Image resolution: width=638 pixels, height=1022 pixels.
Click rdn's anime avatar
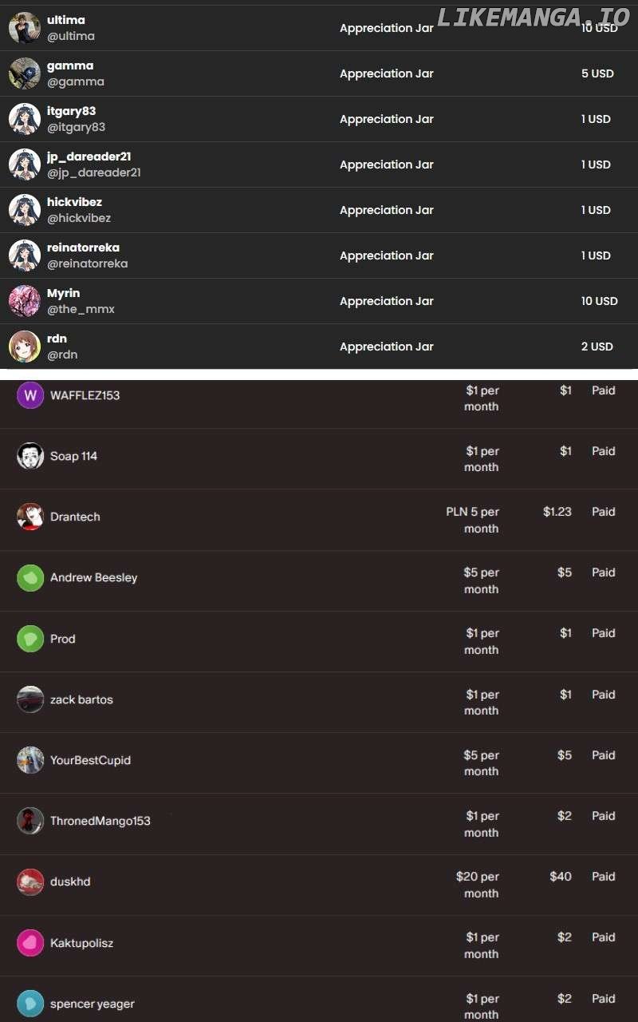click(25, 347)
